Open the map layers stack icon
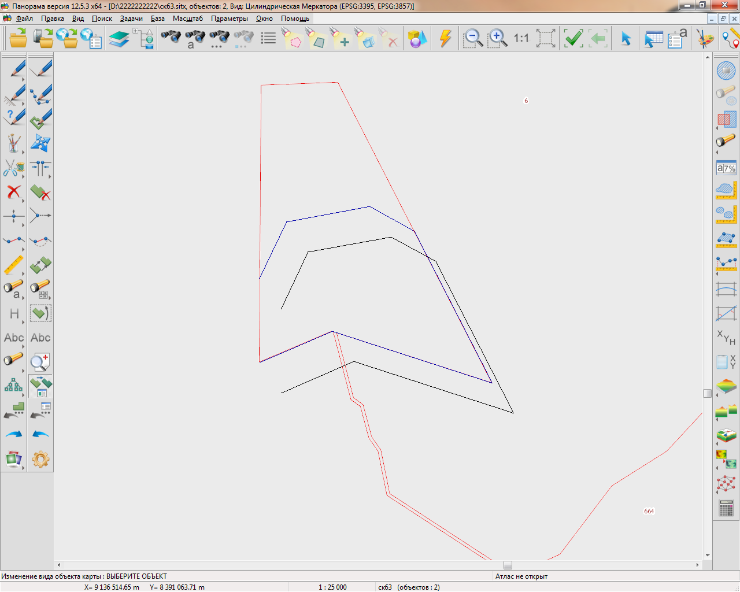This screenshot has width=740, height=592. tap(119, 39)
